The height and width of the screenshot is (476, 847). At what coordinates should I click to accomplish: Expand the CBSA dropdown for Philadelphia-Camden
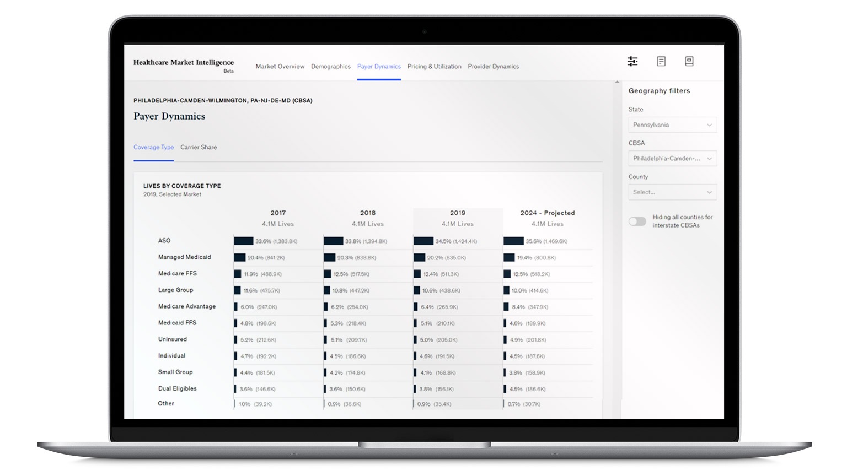coord(672,158)
